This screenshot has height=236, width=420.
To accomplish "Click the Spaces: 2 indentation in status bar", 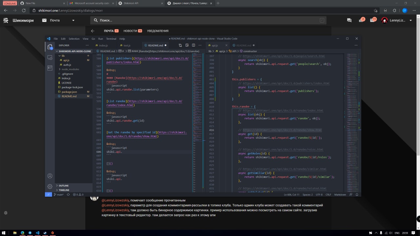I will [307, 194].
